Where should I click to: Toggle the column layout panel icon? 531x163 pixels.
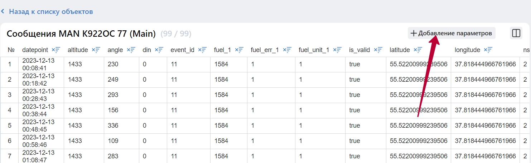click(516, 33)
